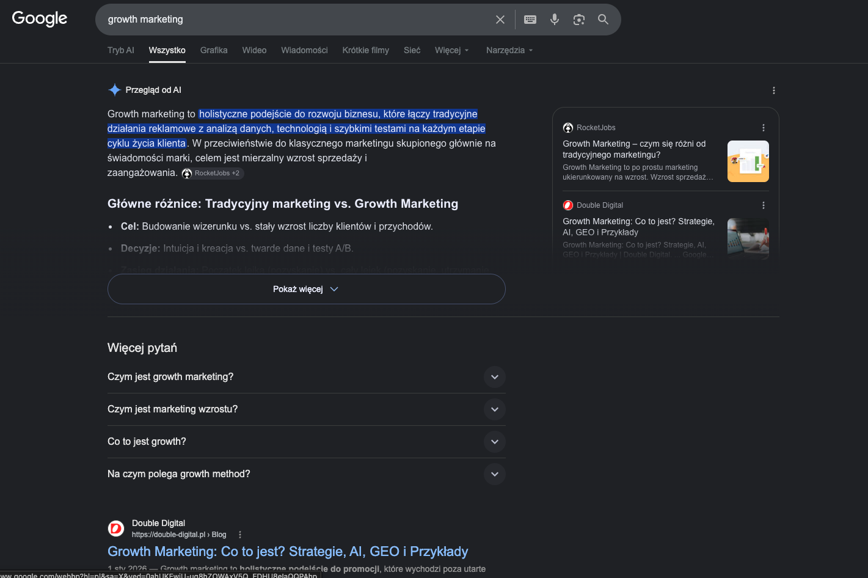This screenshot has height=578, width=868.
Task: Open Double Digital source card title link
Action: (638, 227)
